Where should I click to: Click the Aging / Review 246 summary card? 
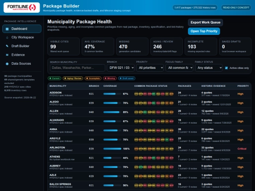coord(167,46)
